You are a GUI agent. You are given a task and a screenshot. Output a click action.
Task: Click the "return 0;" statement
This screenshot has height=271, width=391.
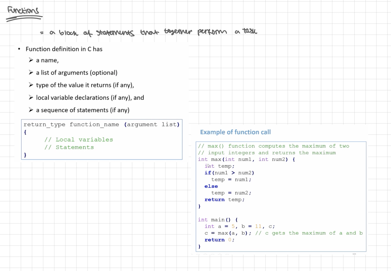click(219, 240)
